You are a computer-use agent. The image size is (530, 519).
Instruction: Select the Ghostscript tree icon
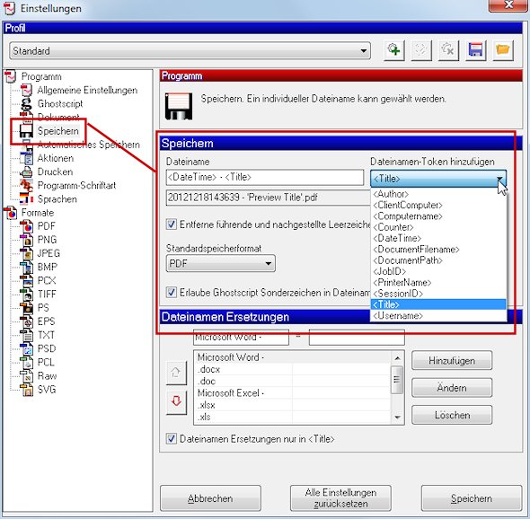coord(26,104)
